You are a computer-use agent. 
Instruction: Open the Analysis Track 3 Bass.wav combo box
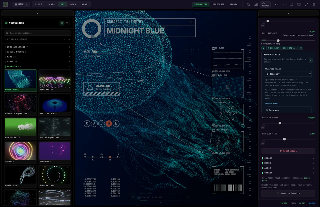tap(288, 74)
